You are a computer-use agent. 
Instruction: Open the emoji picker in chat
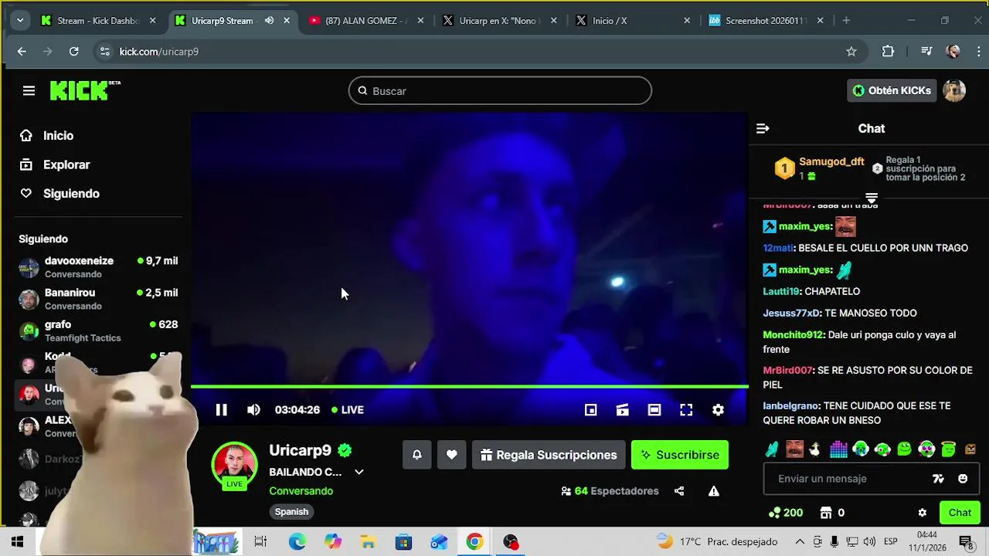(963, 479)
